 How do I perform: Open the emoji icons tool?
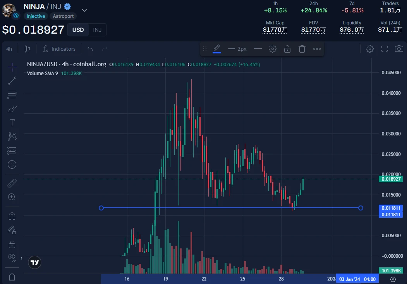(12, 164)
